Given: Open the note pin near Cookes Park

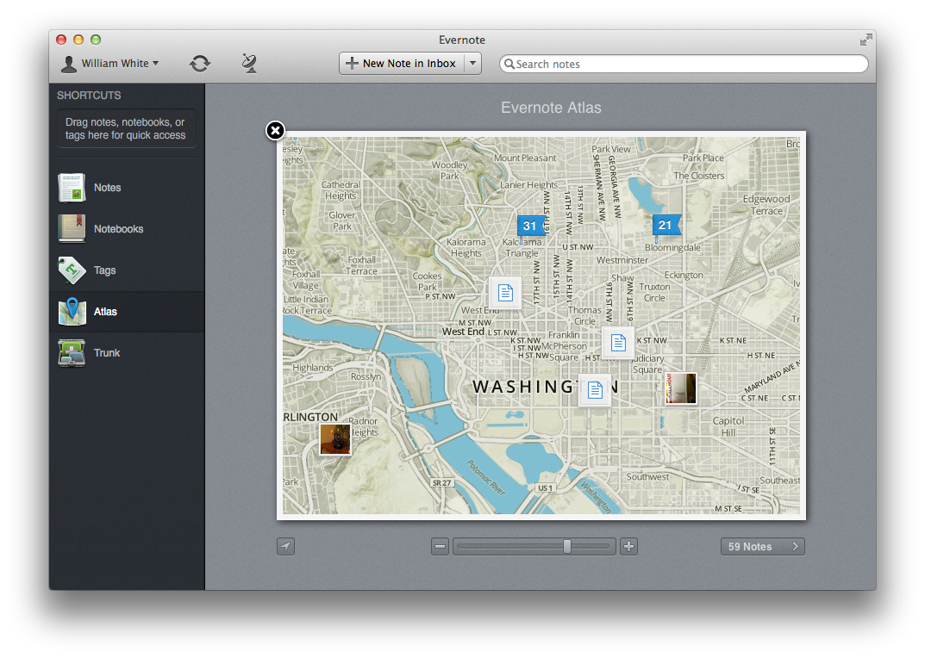Looking at the screenshot, I should coord(505,293).
